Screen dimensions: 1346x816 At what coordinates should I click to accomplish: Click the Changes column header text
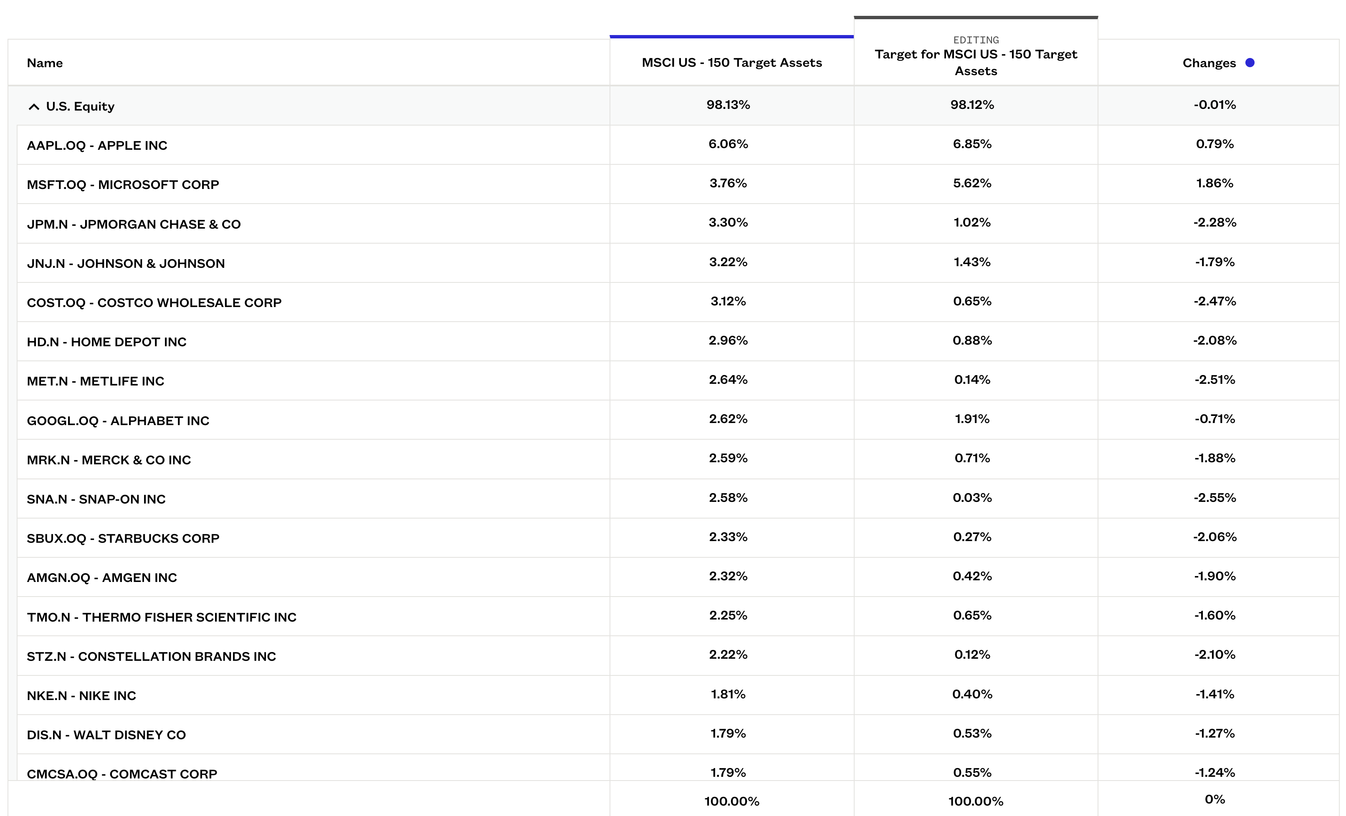[1209, 63]
